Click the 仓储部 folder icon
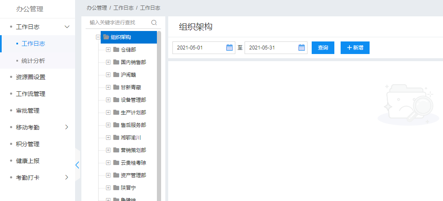 [116, 50]
